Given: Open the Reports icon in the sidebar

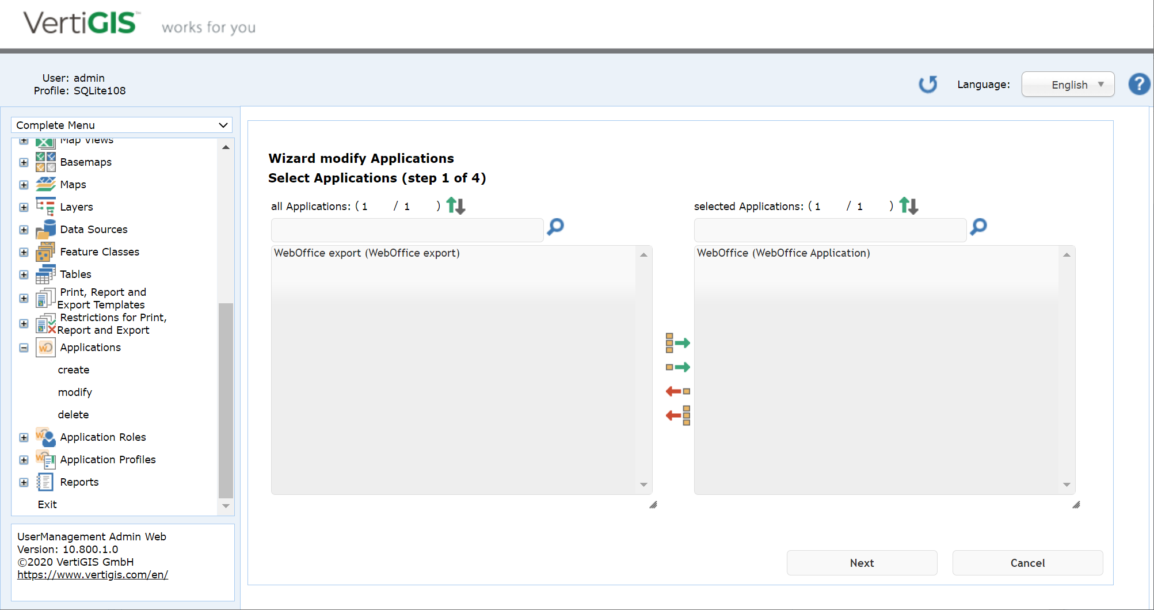Looking at the screenshot, I should 45,482.
